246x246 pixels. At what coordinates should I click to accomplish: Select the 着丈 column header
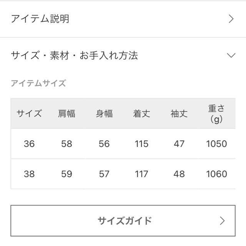[x=141, y=114]
